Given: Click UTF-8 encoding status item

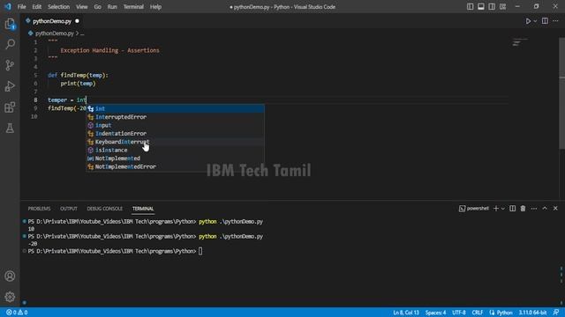Looking at the screenshot, I should 459,313.
